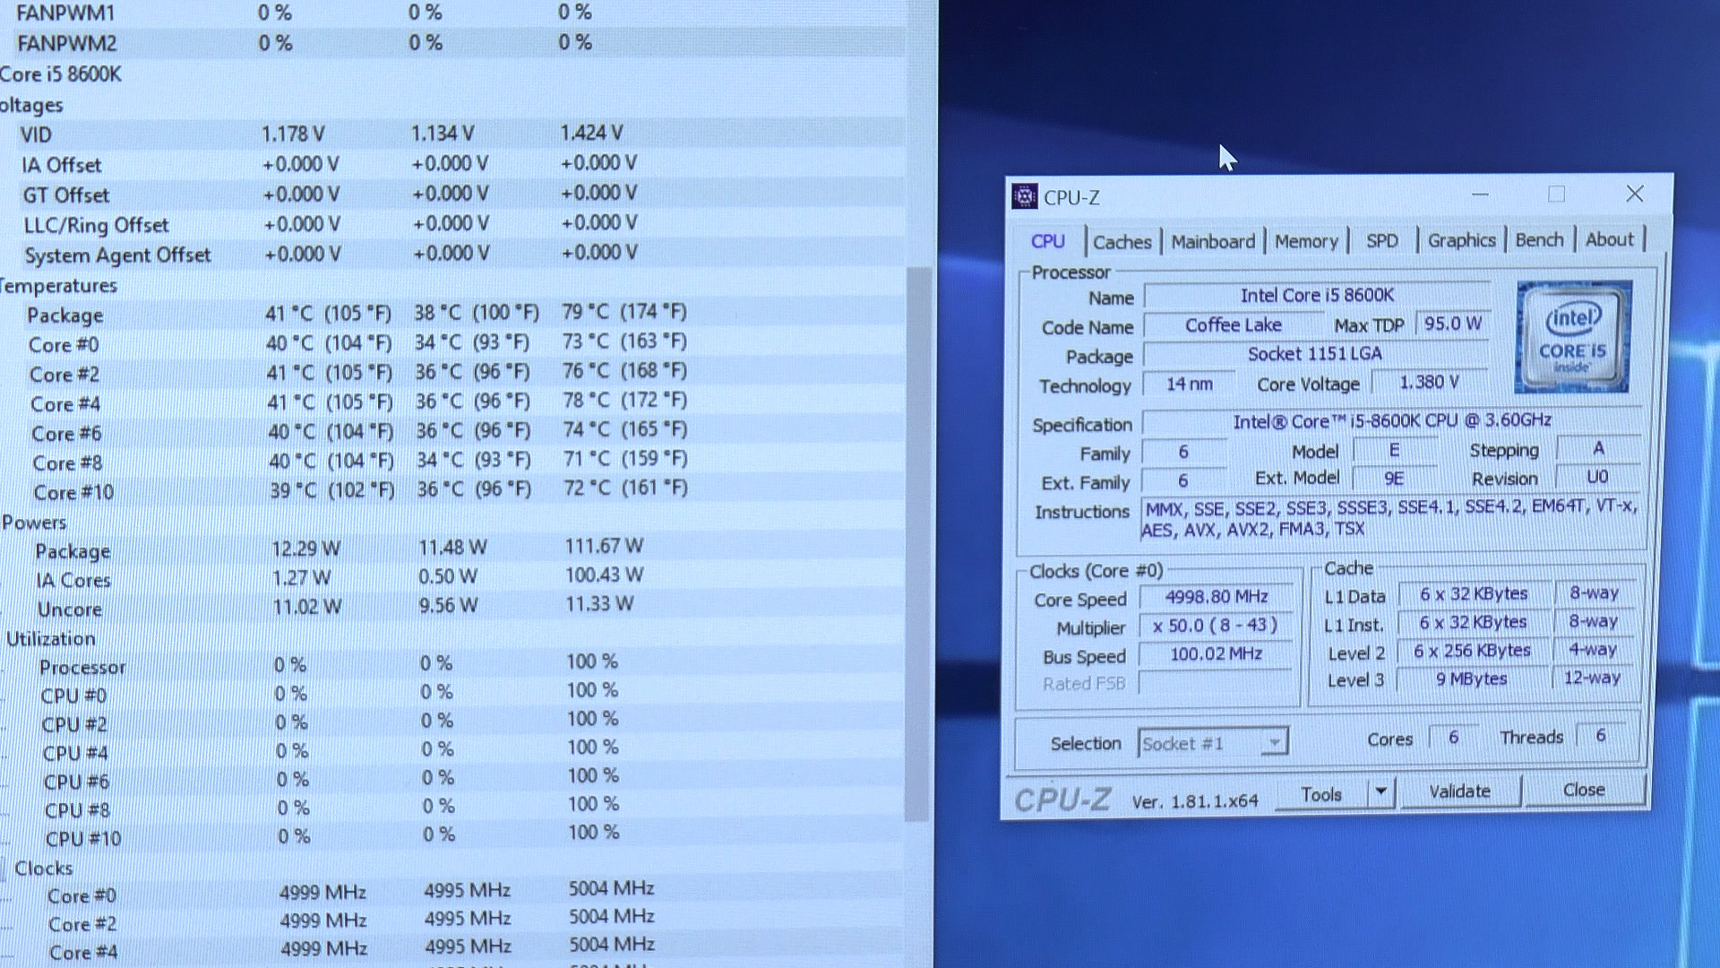This screenshot has width=1720, height=968.
Task: Click the Package value Socket 1151 LGA
Action: tap(1315, 354)
